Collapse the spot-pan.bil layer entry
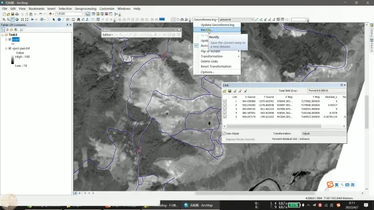This screenshot has width=374, height=210. [x=6, y=48]
